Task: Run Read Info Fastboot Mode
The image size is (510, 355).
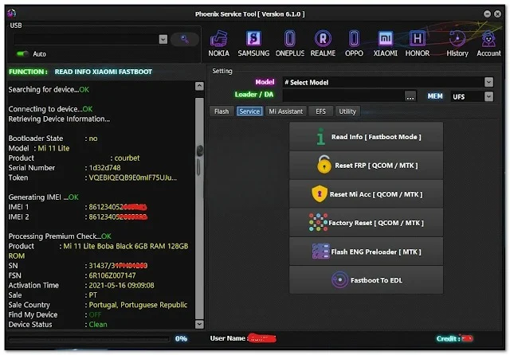Action: click(x=366, y=137)
